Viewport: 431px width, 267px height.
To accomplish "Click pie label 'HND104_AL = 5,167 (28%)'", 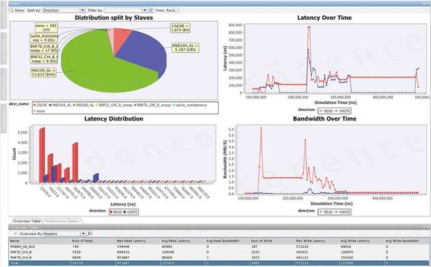I will point(185,47).
